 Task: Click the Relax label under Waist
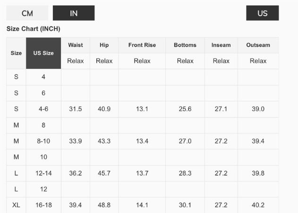[76, 61]
